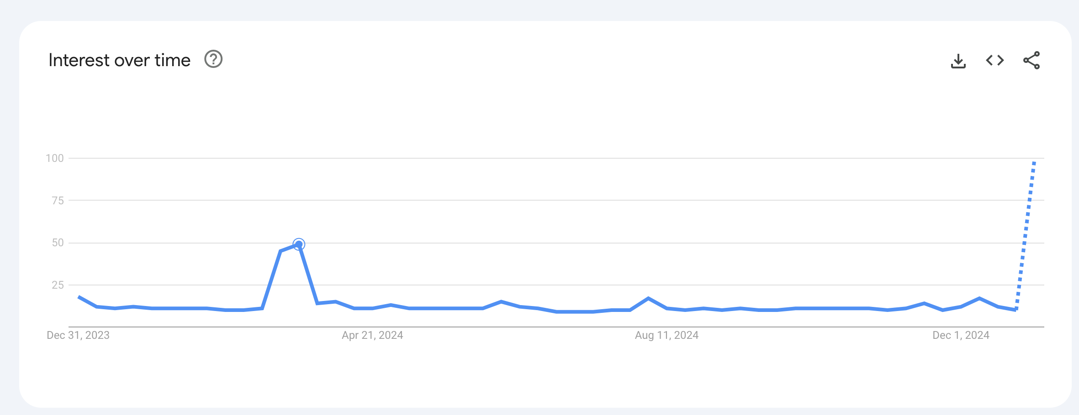The image size is (1079, 415).
Task: Select the Dec 1, 2024 date label
Action: pyautogui.click(x=961, y=335)
